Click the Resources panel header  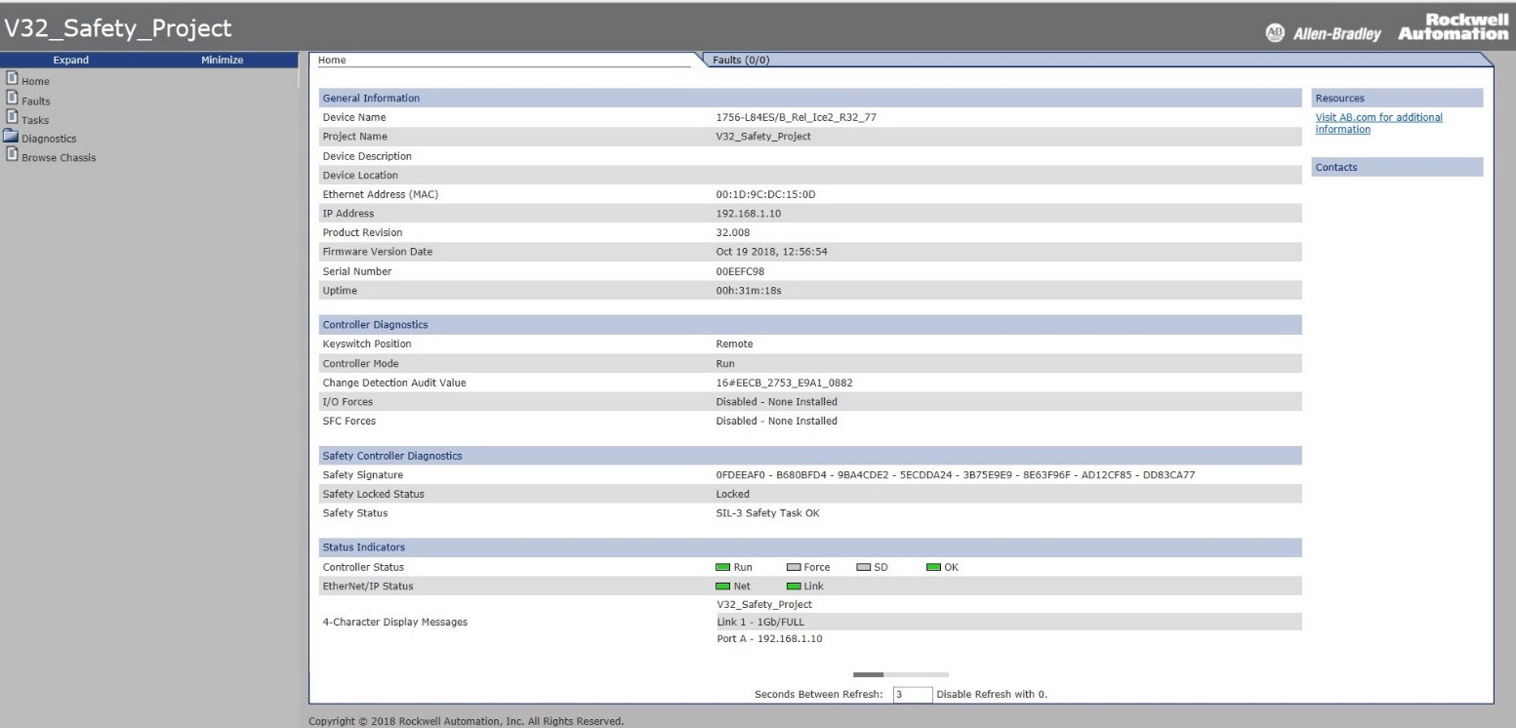pos(1397,98)
